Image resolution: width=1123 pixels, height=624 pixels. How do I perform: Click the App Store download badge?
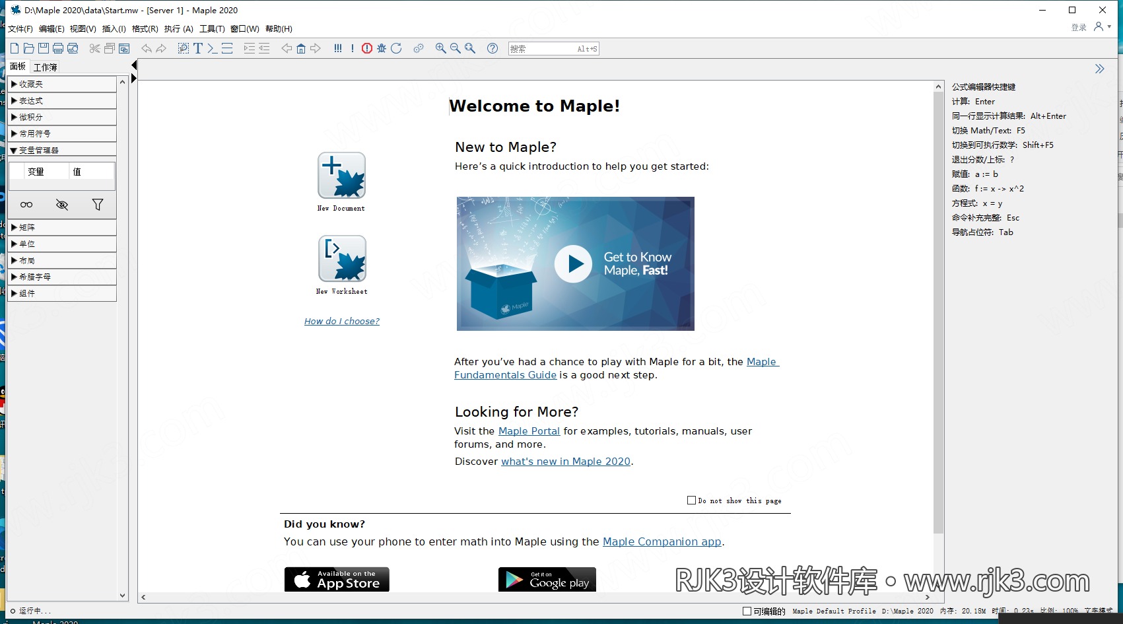337,579
